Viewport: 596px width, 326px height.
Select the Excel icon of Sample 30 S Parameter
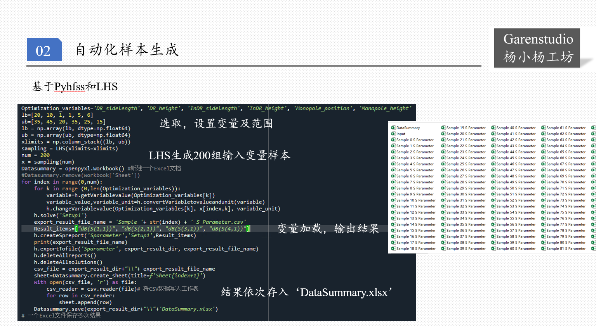pos(443,194)
